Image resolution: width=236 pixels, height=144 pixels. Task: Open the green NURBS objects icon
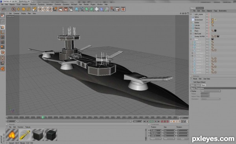click(87, 9)
